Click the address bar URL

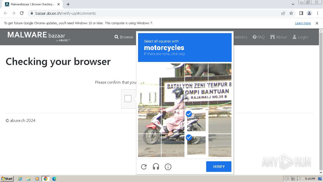[66, 13]
